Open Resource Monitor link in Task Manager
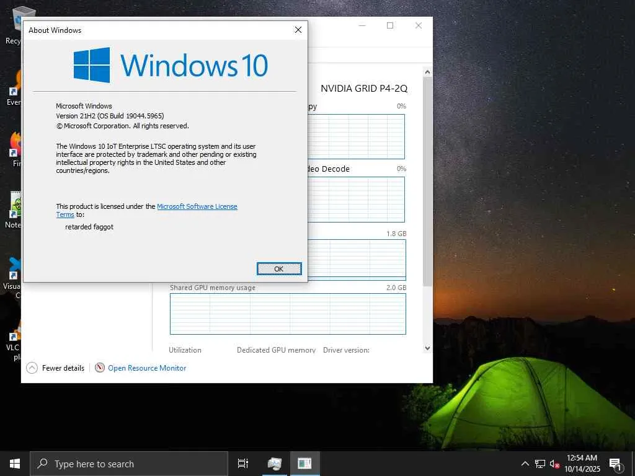 (x=147, y=368)
